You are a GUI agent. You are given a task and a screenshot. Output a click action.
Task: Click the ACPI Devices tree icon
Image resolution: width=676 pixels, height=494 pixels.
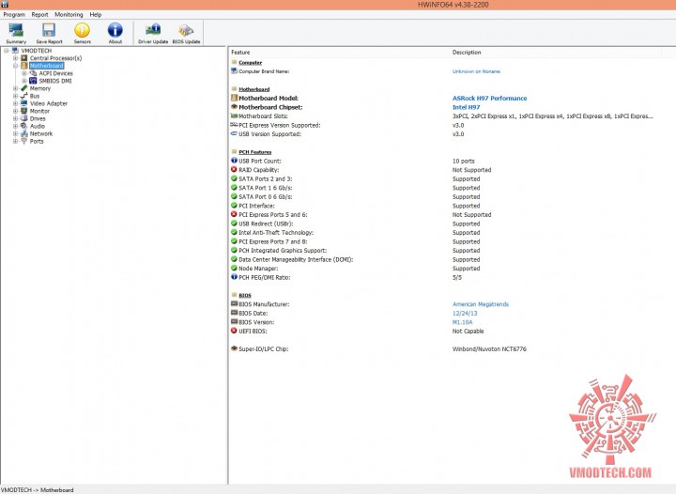point(33,73)
